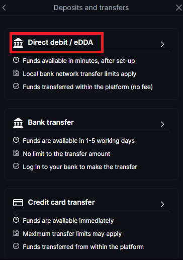Expand Credit card transfer with right chevron
The image size is (183, 260).
pos(162,204)
